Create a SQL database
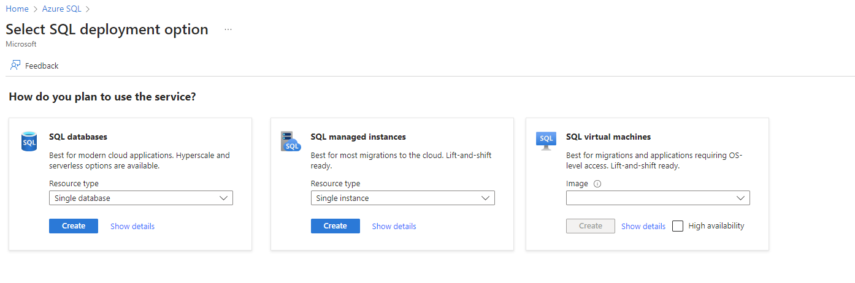This screenshot has height=283, width=855. coord(74,226)
